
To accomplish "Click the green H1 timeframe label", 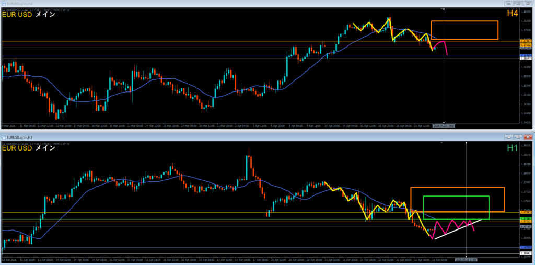I will point(512,148).
